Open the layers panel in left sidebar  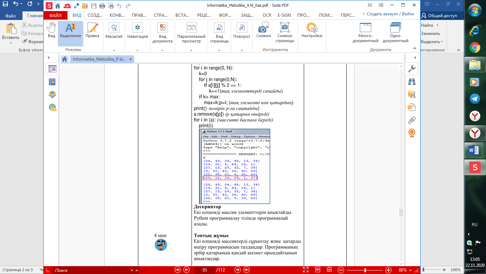[x=52, y=95]
